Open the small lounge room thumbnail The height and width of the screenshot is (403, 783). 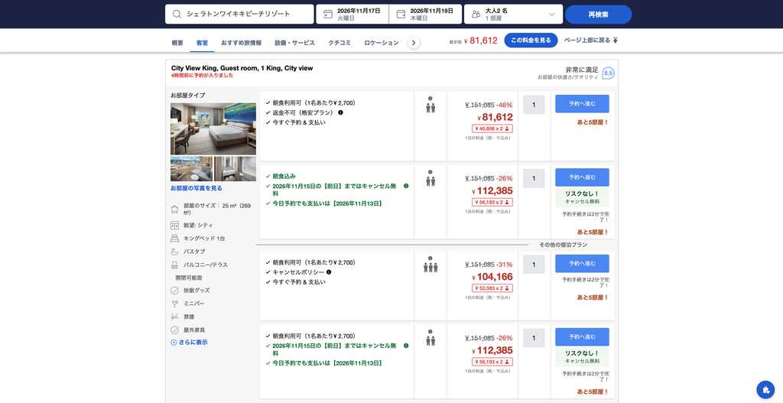(191, 169)
